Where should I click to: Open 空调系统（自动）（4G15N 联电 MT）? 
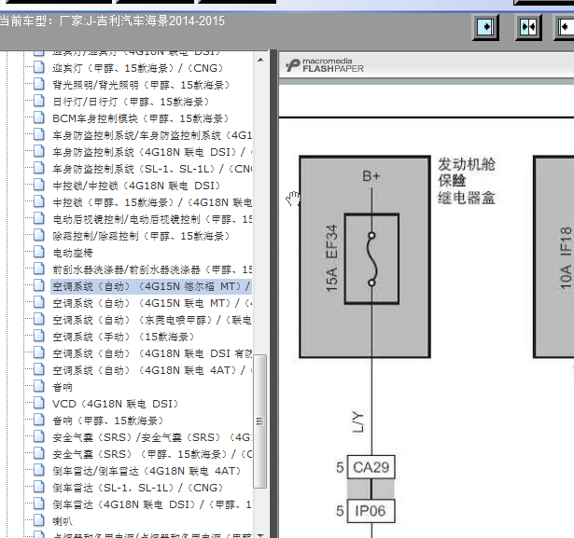click(152, 304)
